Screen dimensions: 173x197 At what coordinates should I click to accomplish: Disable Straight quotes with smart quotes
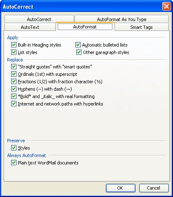[x=14, y=67]
